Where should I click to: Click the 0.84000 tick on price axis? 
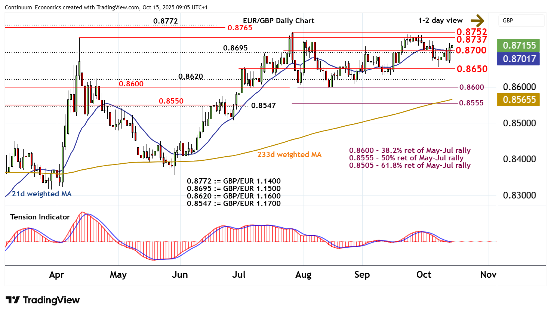pyautogui.click(x=519, y=159)
